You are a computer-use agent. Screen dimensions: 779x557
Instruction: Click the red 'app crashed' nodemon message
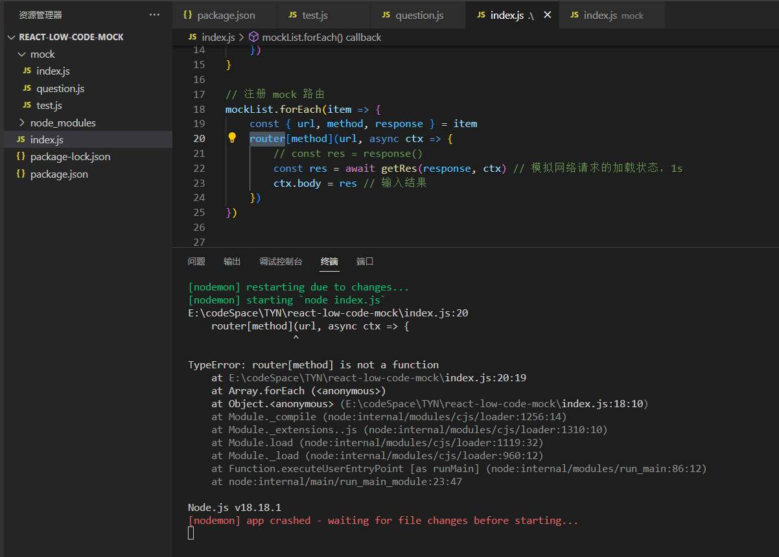pos(383,520)
